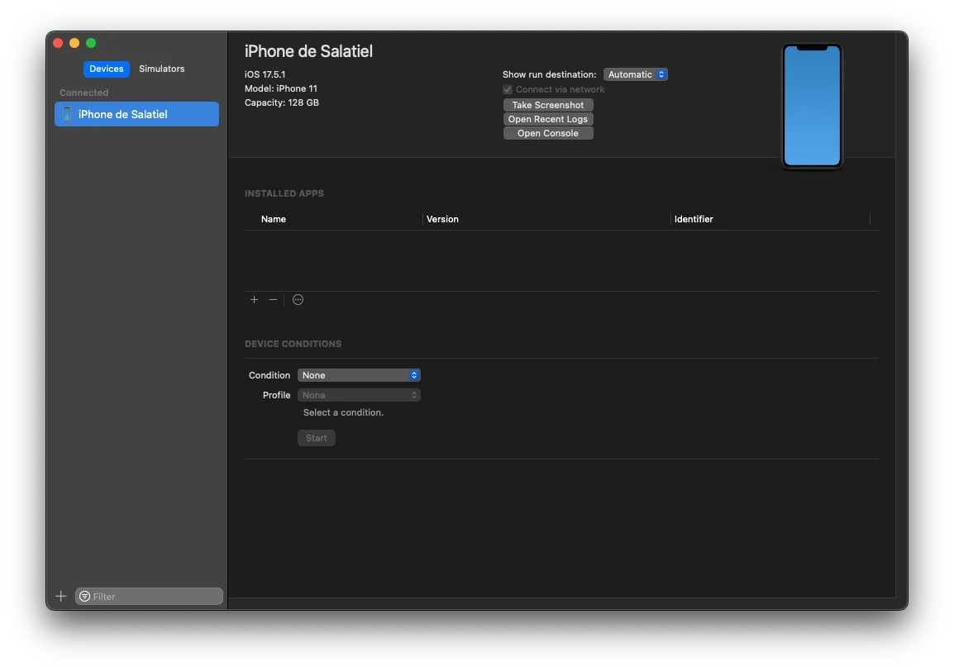
Task: Focus the Filter search field
Action: pyautogui.click(x=149, y=596)
